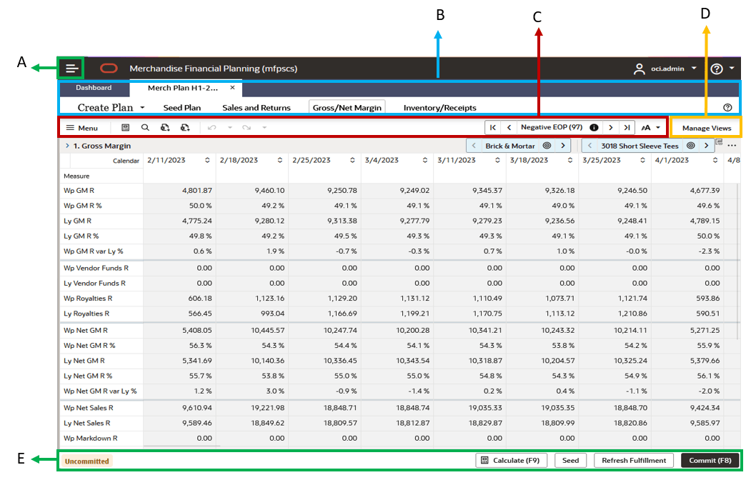
Task: Click the info icon next to Negative EOP
Action: point(594,127)
